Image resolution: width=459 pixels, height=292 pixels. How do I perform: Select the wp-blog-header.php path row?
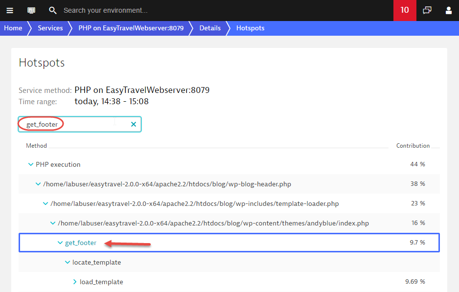coord(167,184)
